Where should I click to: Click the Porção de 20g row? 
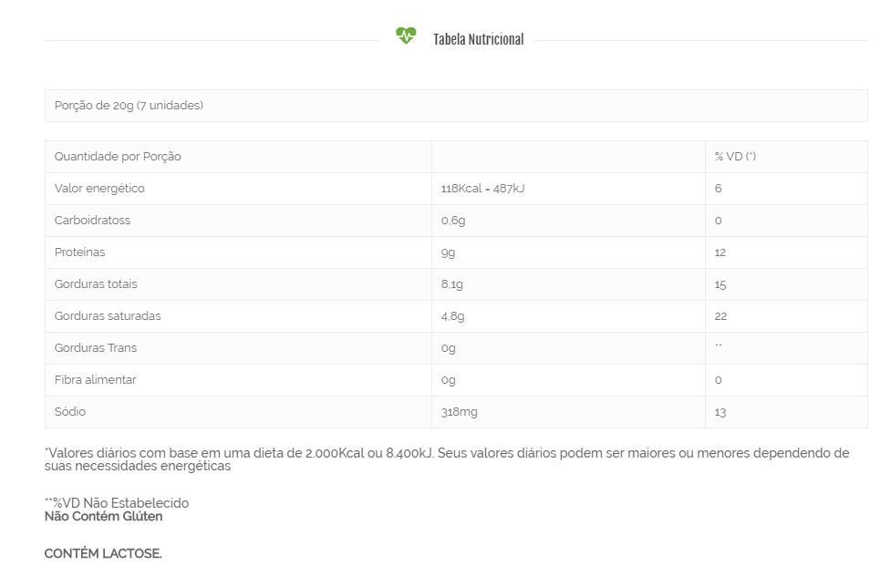456,106
